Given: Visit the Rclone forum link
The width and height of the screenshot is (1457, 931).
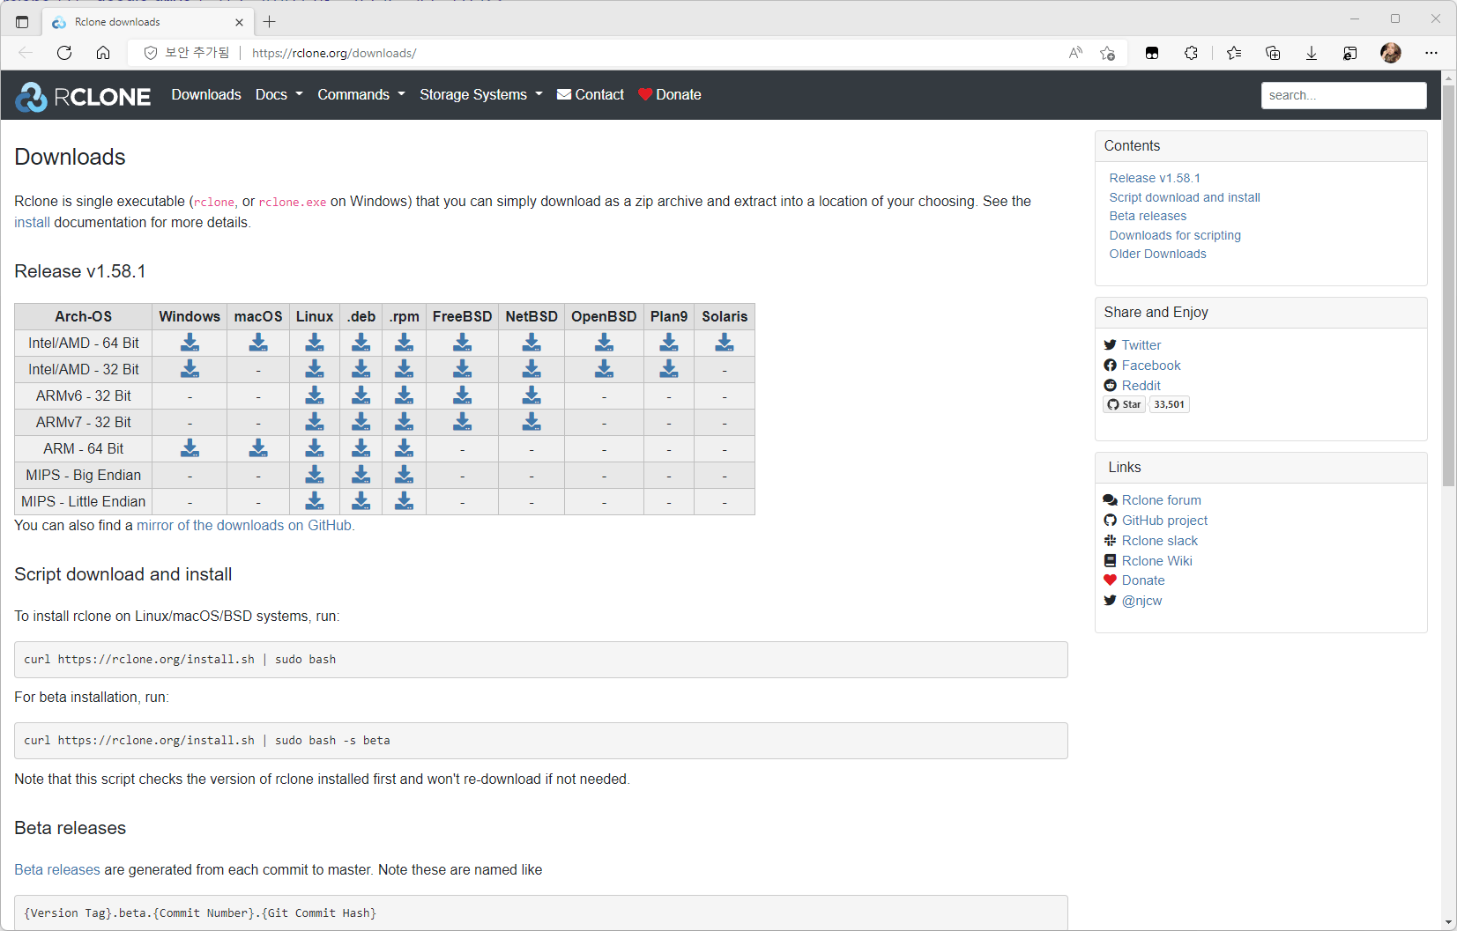Looking at the screenshot, I should 1162,500.
